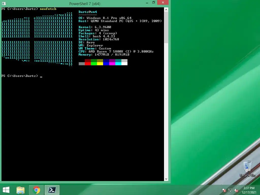Open the Recycle Bin desktop icon
The height and width of the screenshot is (195, 260).
pyautogui.click(x=247, y=169)
